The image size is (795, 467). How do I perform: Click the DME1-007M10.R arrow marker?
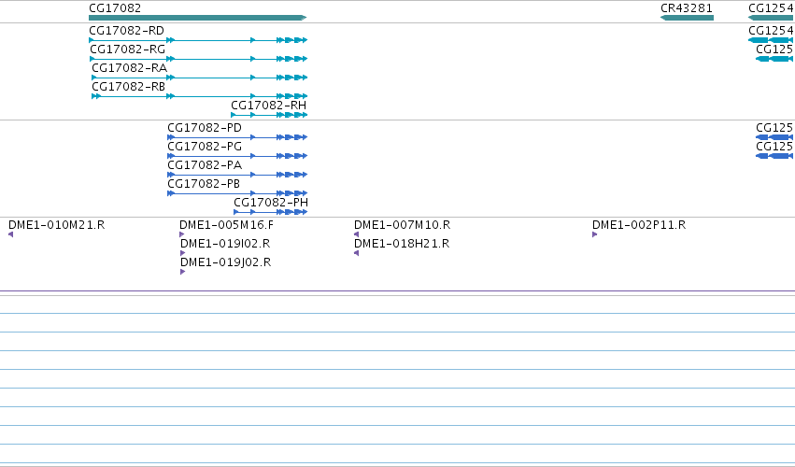357,234
